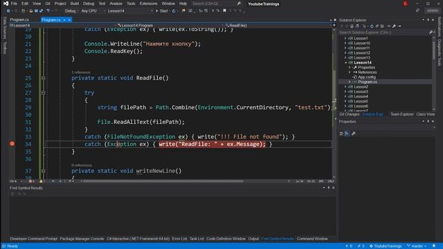Toggle pin on active Program.cs tab

pos(64,20)
